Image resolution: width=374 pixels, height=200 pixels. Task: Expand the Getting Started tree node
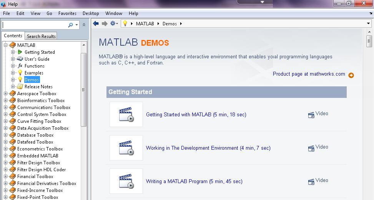[x=13, y=52]
